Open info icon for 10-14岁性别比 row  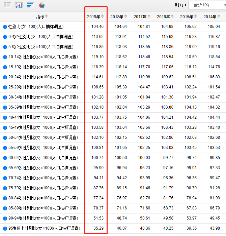pos(5,57)
